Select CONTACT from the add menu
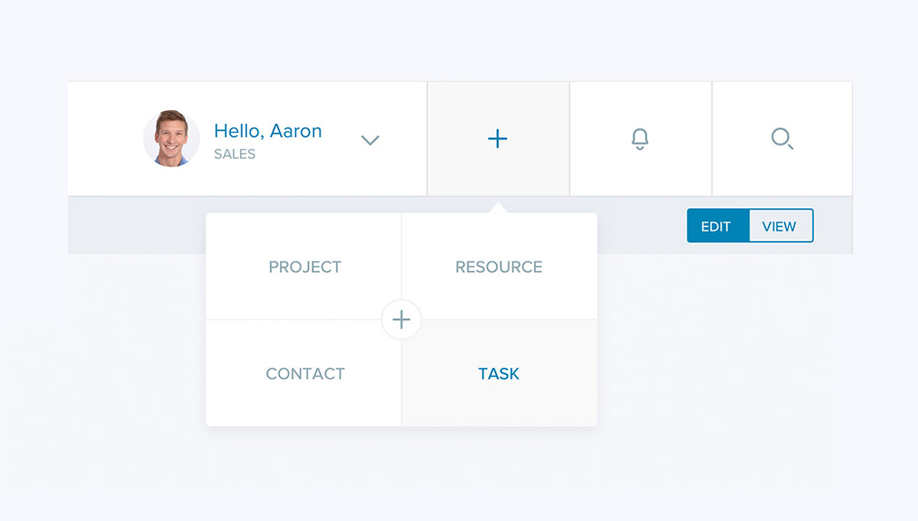Screen dimensions: 918x521 [x=304, y=373]
